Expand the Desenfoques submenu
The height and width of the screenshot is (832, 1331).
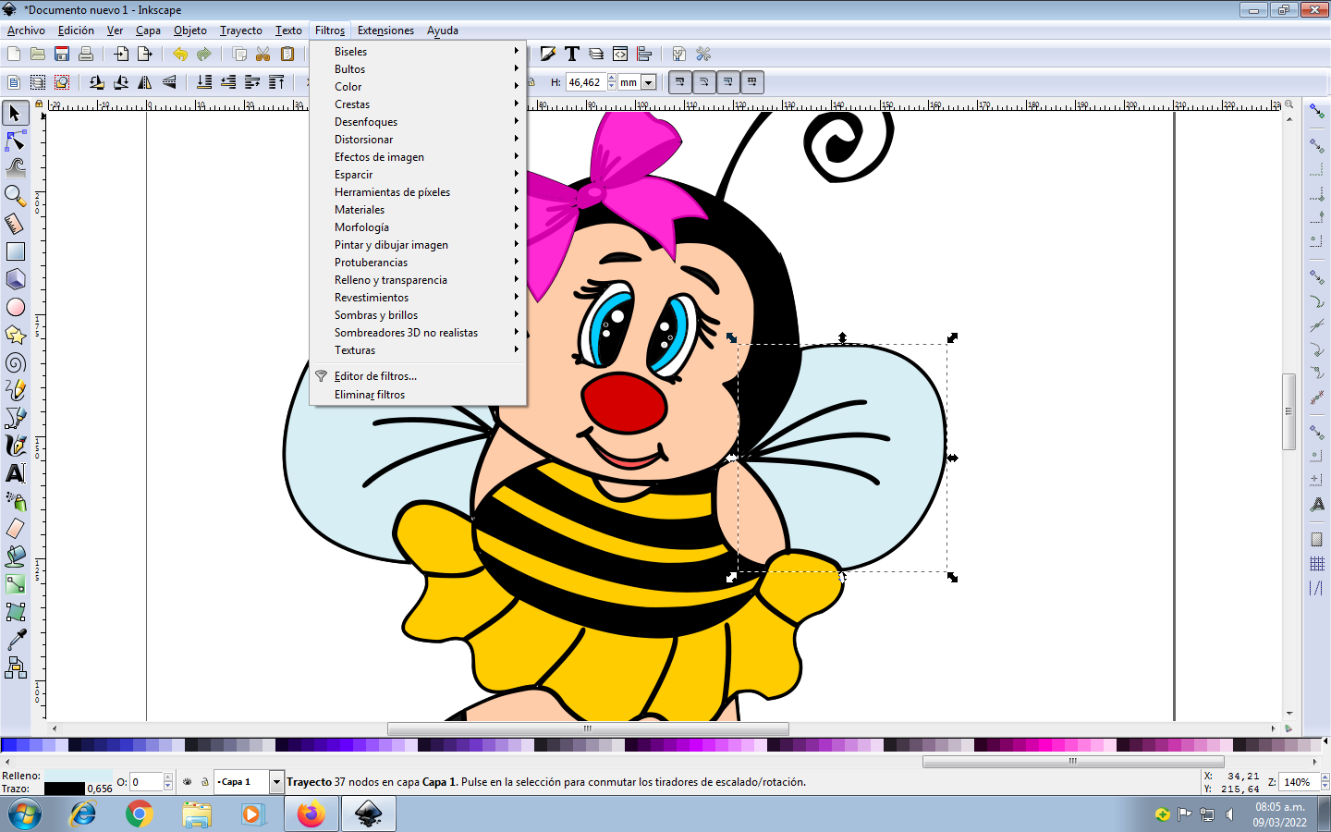(x=418, y=122)
